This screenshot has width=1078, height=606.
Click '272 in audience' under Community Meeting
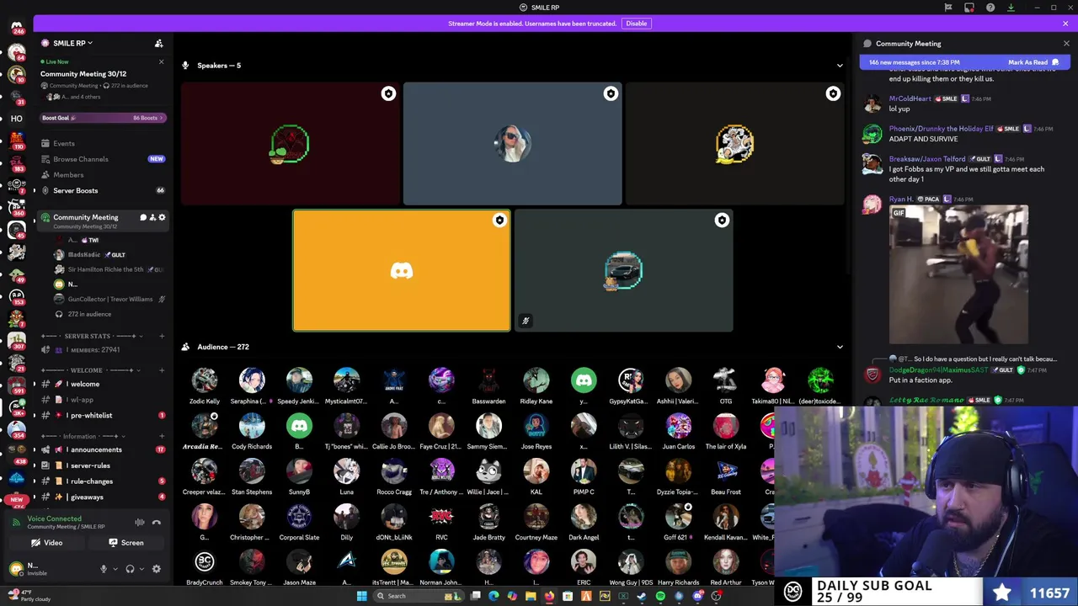point(89,314)
